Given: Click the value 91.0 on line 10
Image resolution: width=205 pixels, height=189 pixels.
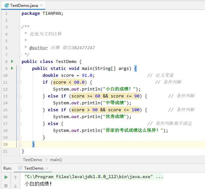Looking at the screenshot, I should (87, 75).
